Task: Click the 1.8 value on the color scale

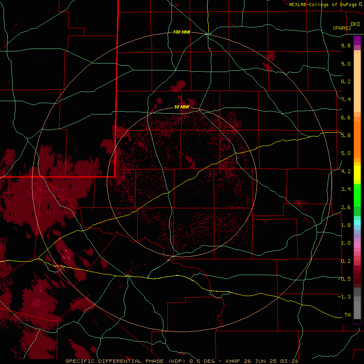Action: pyautogui.click(x=346, y=225)
